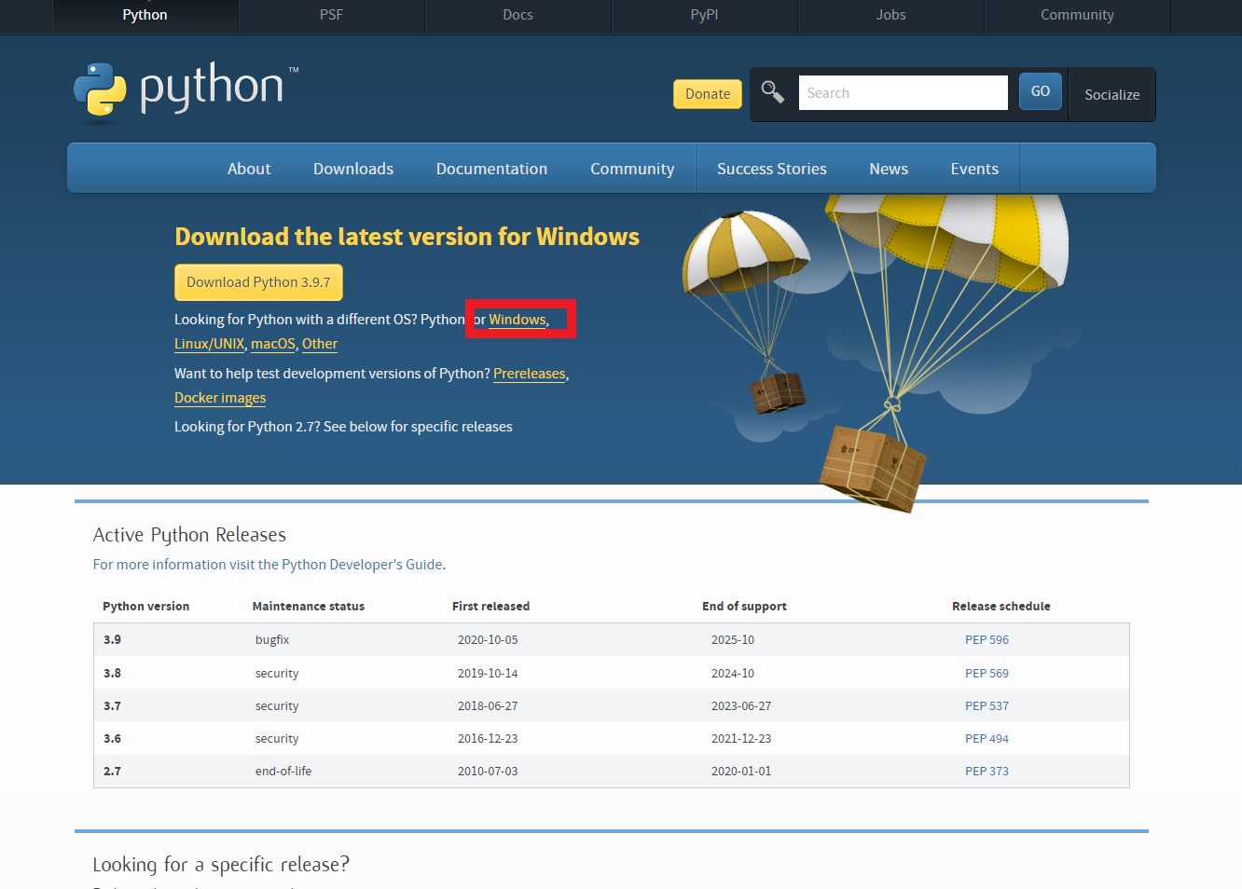Open the Community menu in blue navigation bar
The image size is (1242, 889).
point(632,169)
